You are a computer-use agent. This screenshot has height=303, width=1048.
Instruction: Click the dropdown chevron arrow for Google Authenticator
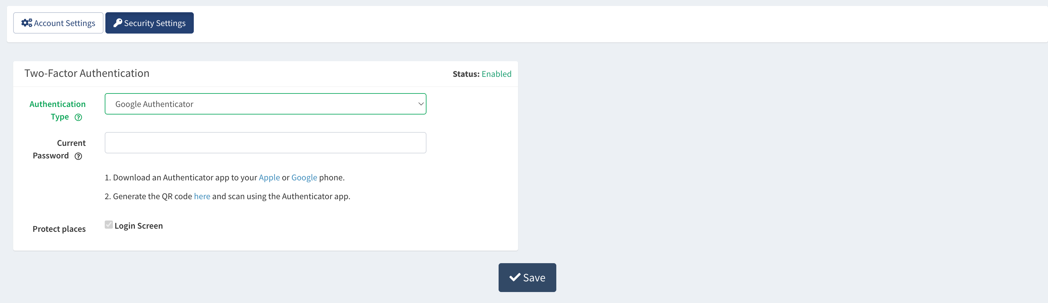[421, 104]
